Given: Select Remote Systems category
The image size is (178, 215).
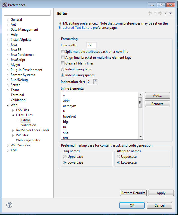Looking at the screenshot, I should click(23, 75).
